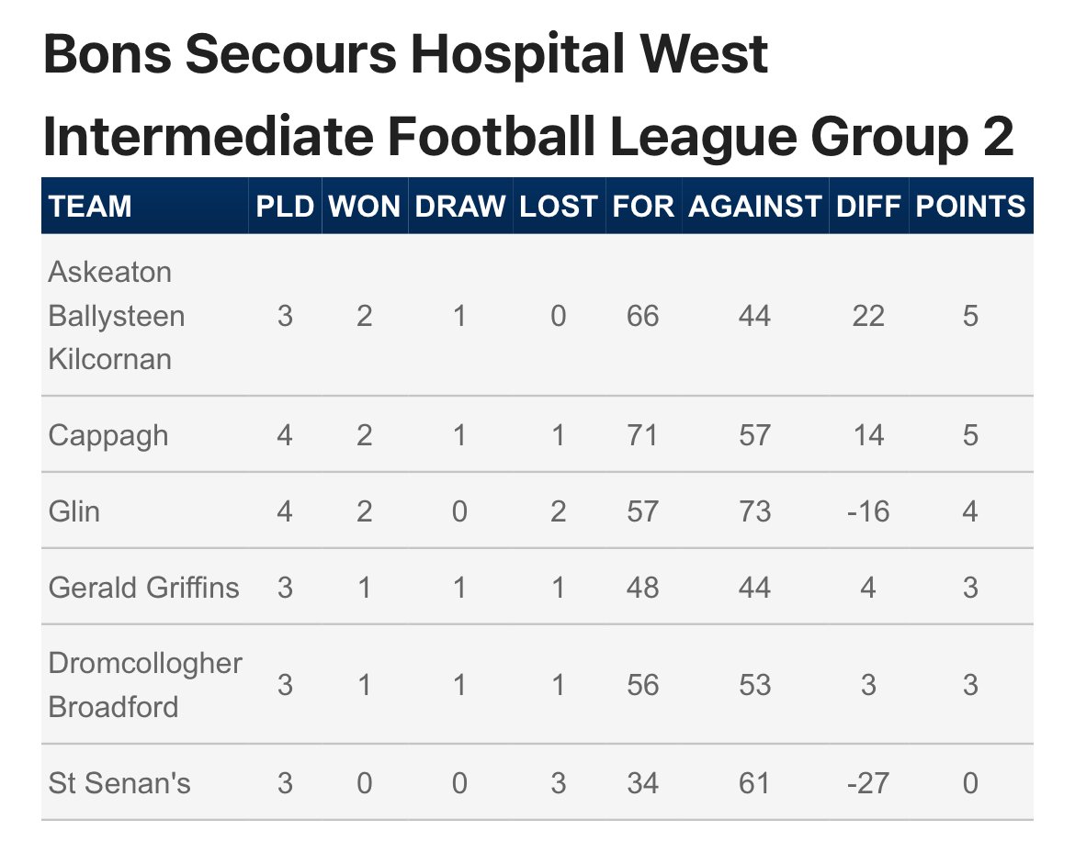Click the DRAW column header
This screenshot has height=864, width=1075.
coord(460,207)
